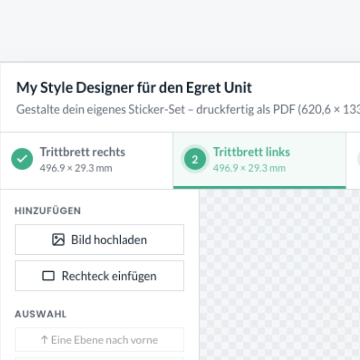
Task: Click the AUSWAHL section label
Action: pyautogui.click(x=40, y=314)
